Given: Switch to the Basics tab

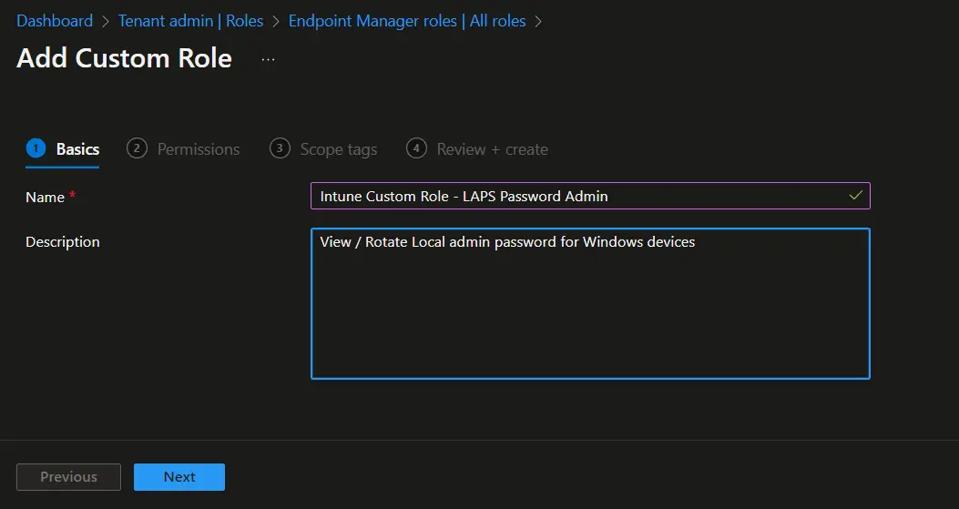Looking at the screenshot, I should (77, 149).
